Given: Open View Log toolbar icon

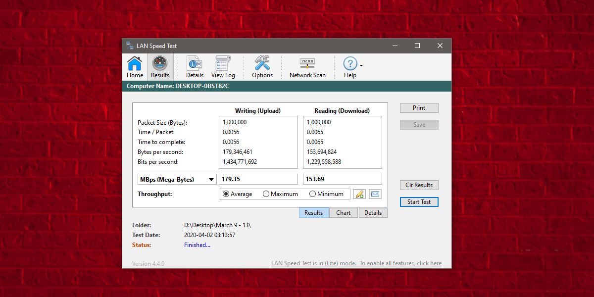Looking at the screenshot, I should pos(223,67).
